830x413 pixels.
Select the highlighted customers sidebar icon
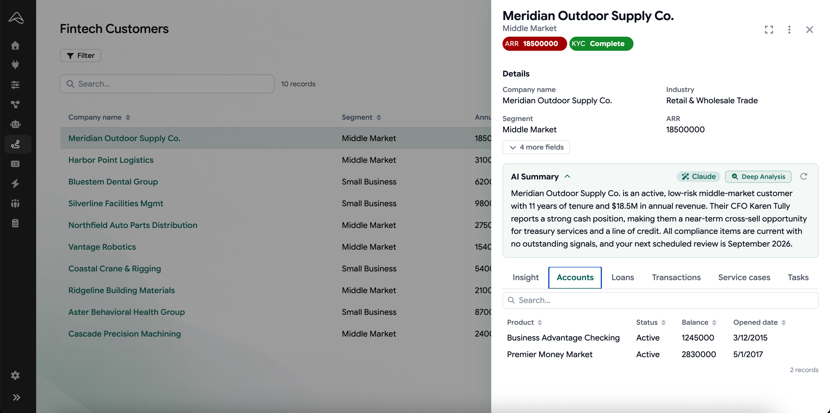[x=18, y=144]
